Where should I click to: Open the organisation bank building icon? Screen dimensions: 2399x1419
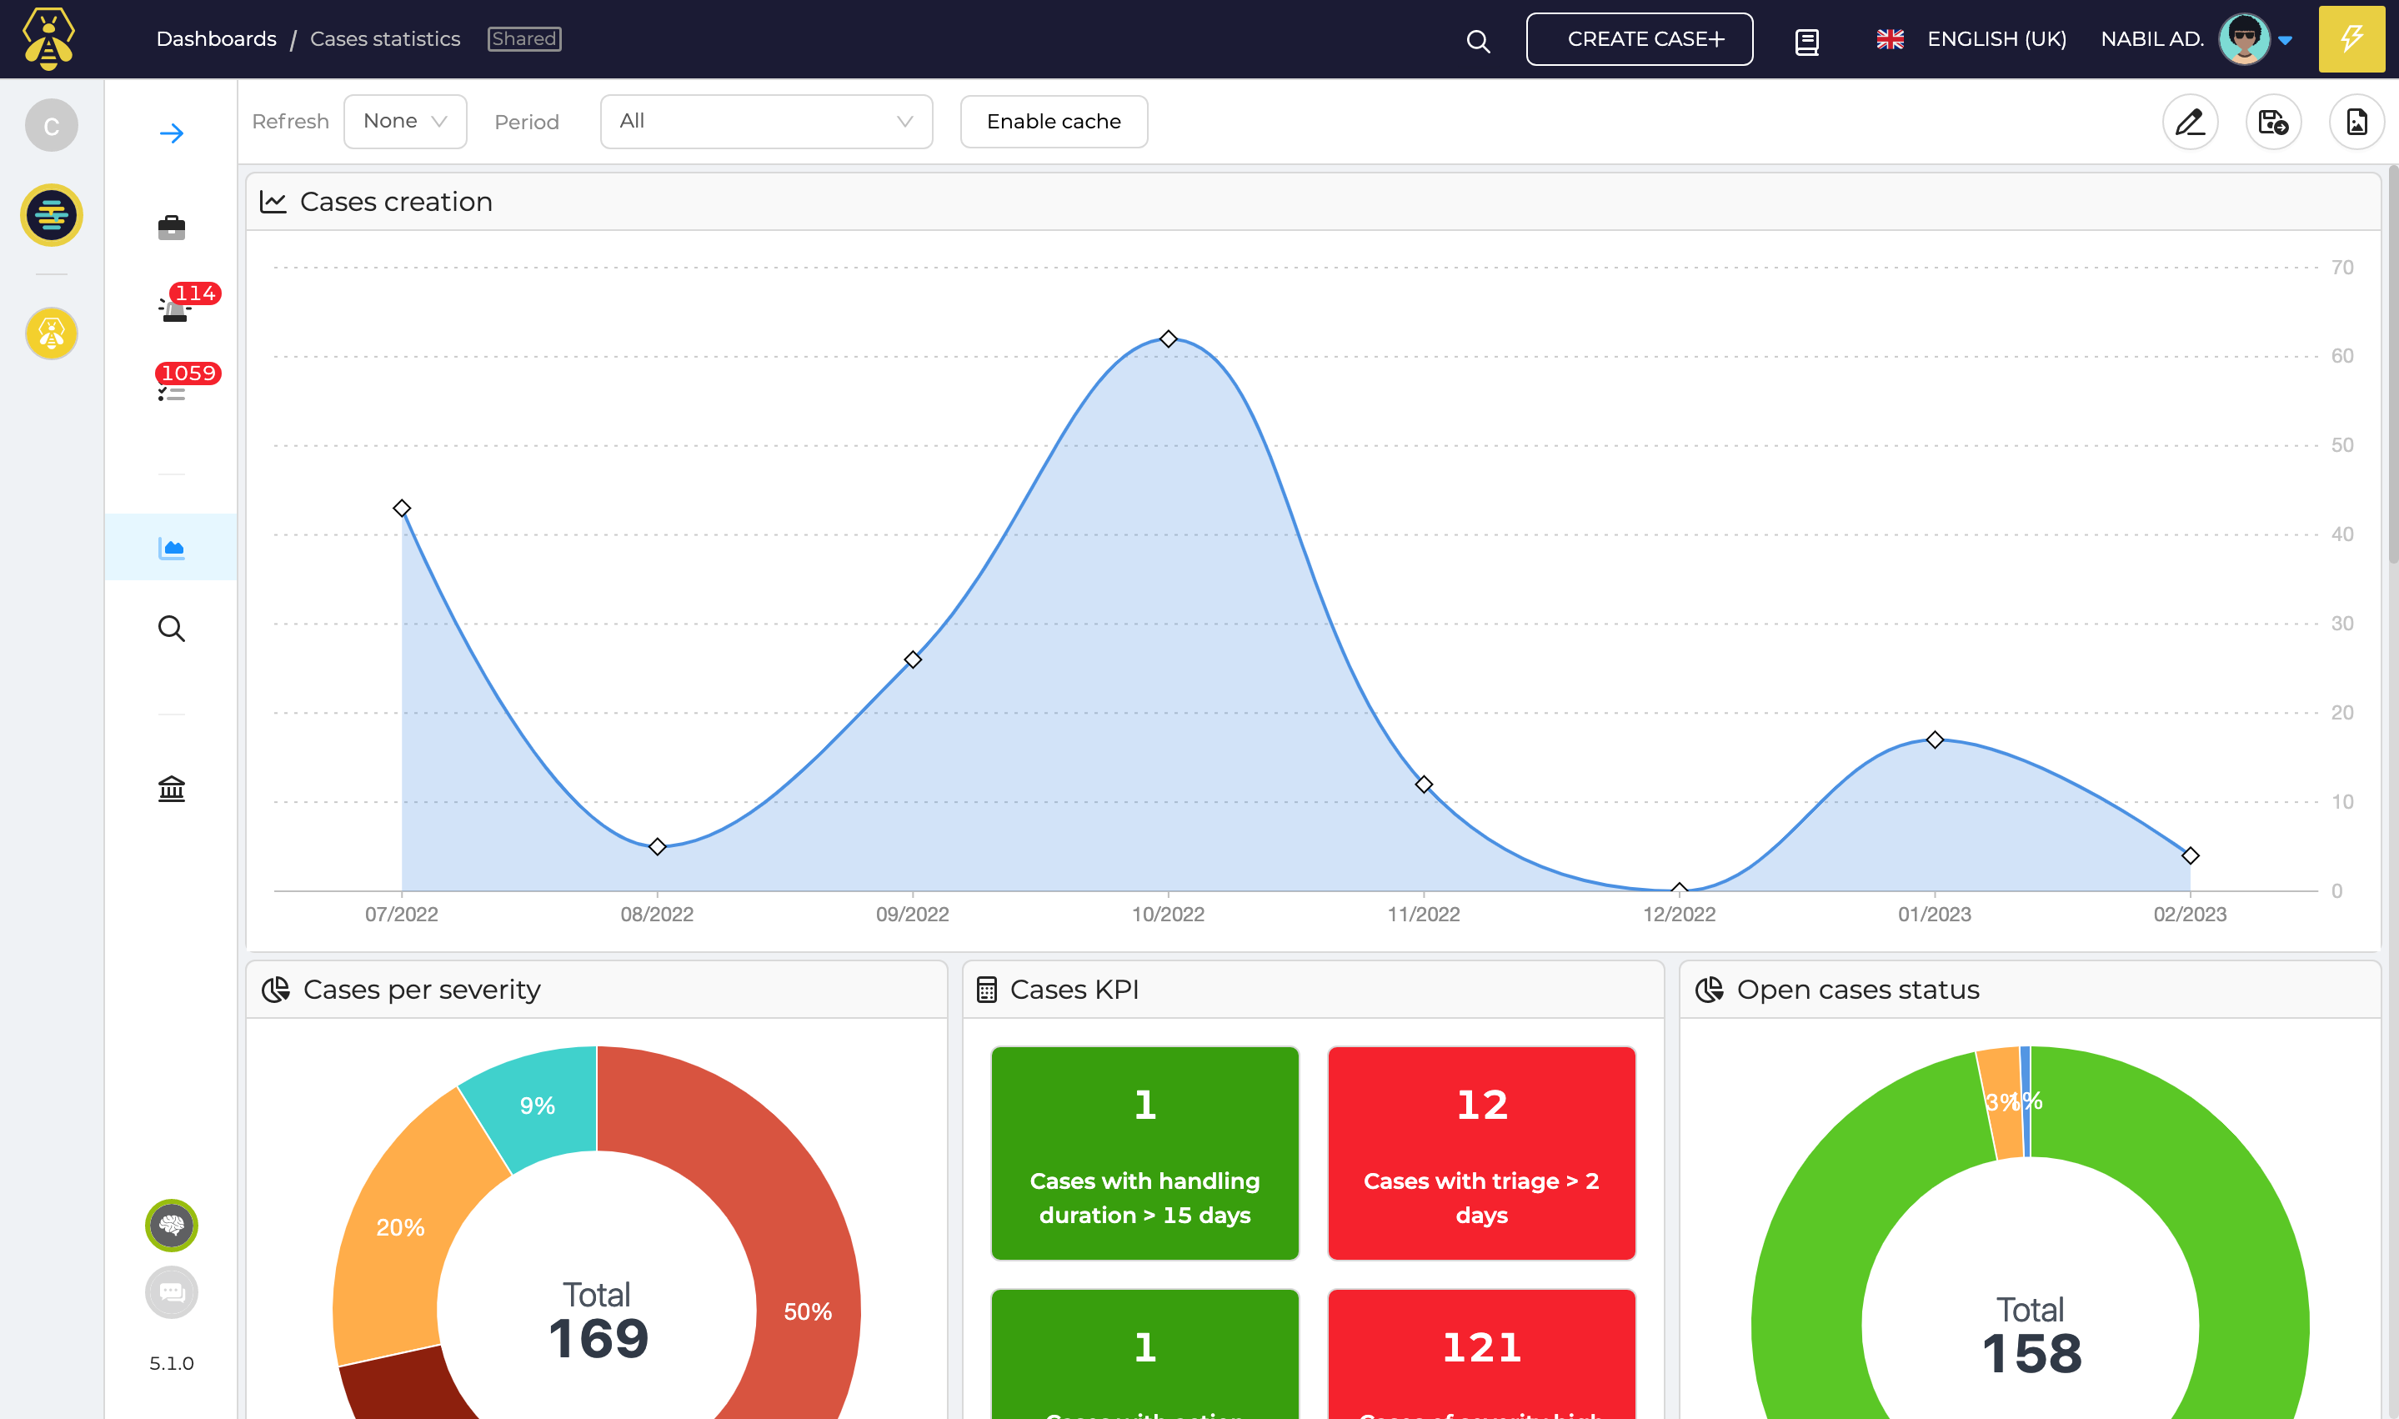tap(171, 788)
